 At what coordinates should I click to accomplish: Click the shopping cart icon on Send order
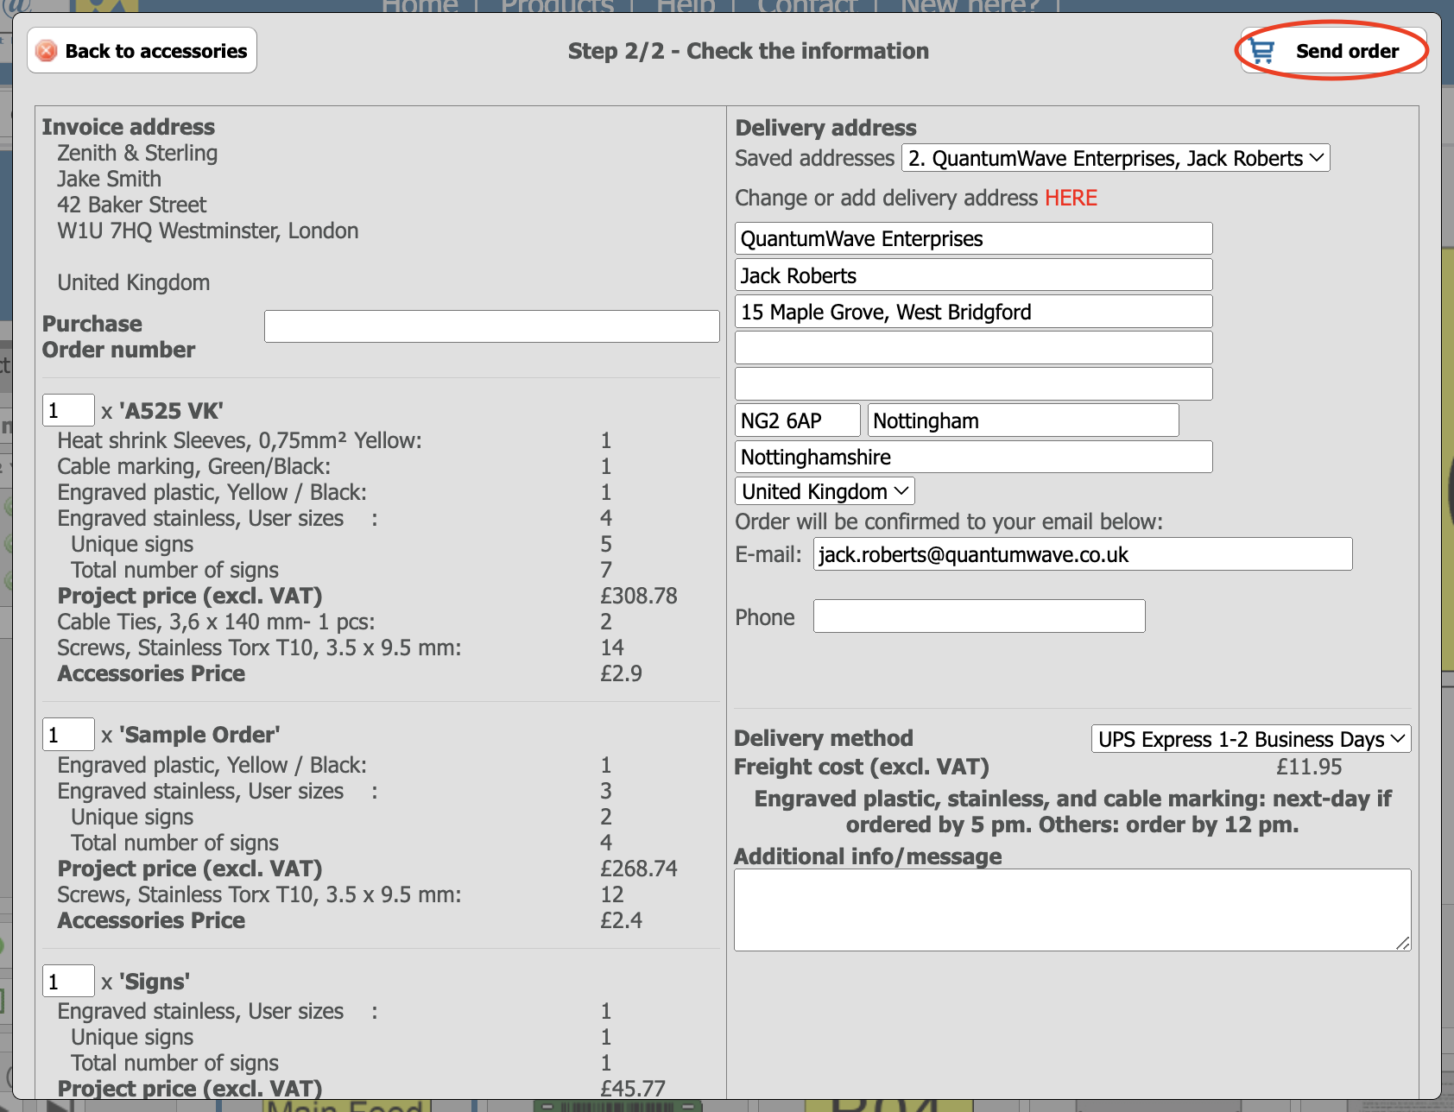(x=1262, y=51)
